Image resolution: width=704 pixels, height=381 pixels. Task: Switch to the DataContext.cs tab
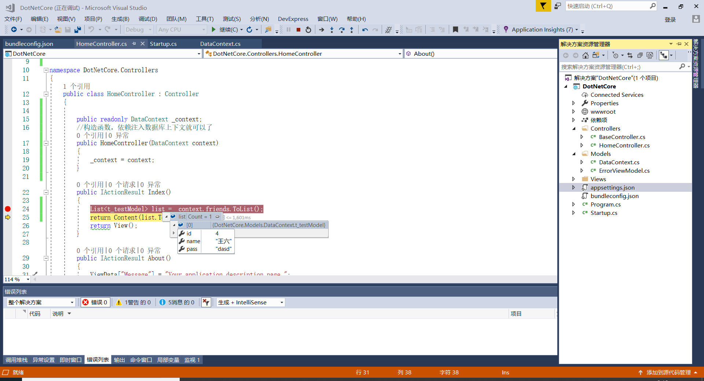click(220, 44)
